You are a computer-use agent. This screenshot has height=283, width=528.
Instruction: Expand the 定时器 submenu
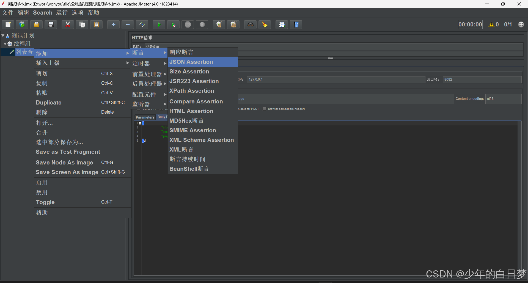point(149,64)
